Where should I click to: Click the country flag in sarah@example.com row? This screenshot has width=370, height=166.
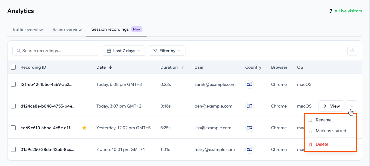249,84
